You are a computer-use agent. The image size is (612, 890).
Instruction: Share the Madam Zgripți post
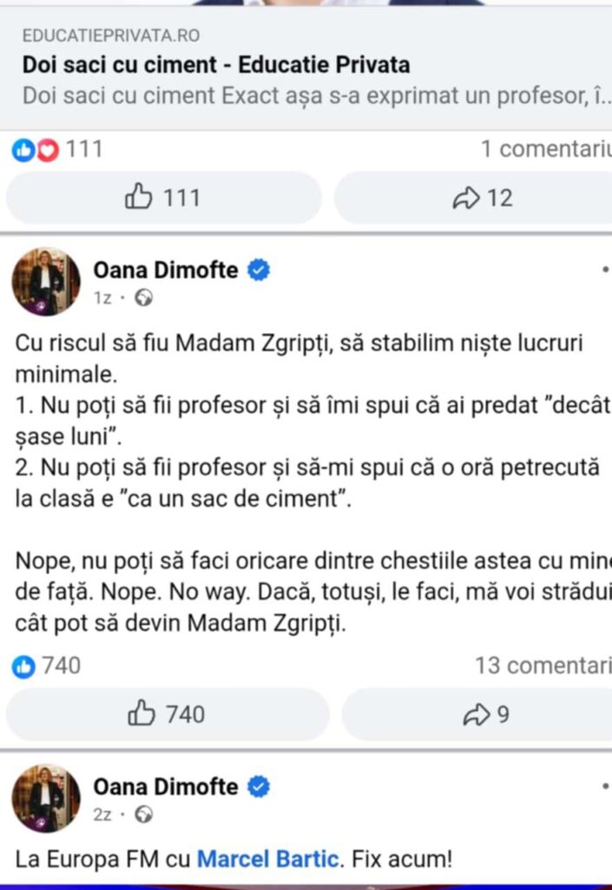point(487,714)
